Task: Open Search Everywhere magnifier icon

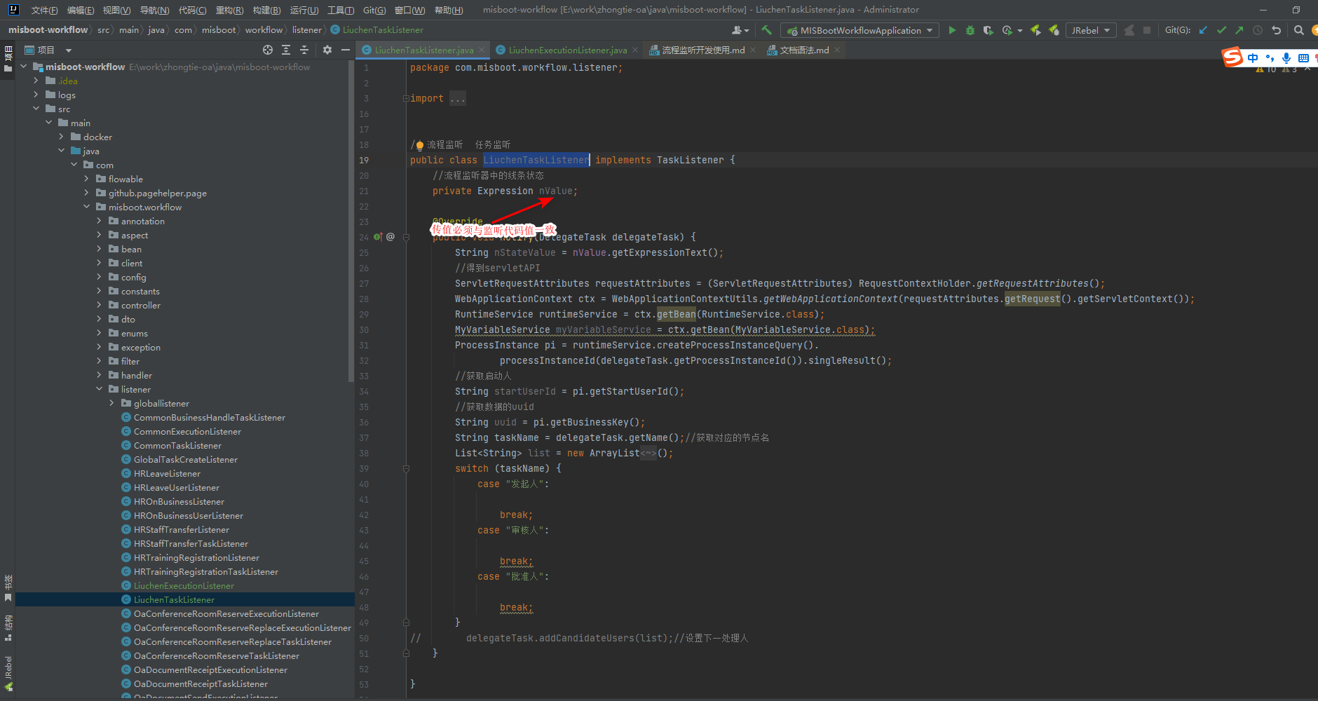Action: pos(1298,30)
